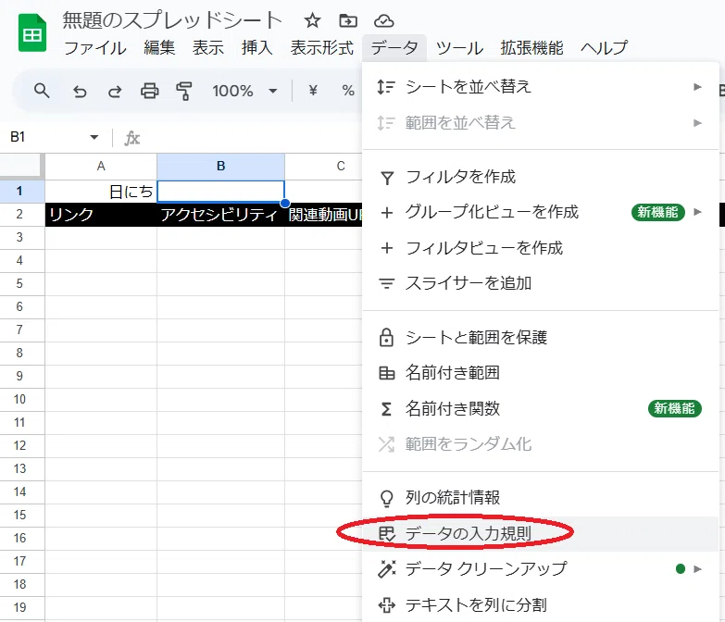The height and width of the screenshot is (622, 725).
Task: Choose グループ化ビューを作成
Action: 541,213
